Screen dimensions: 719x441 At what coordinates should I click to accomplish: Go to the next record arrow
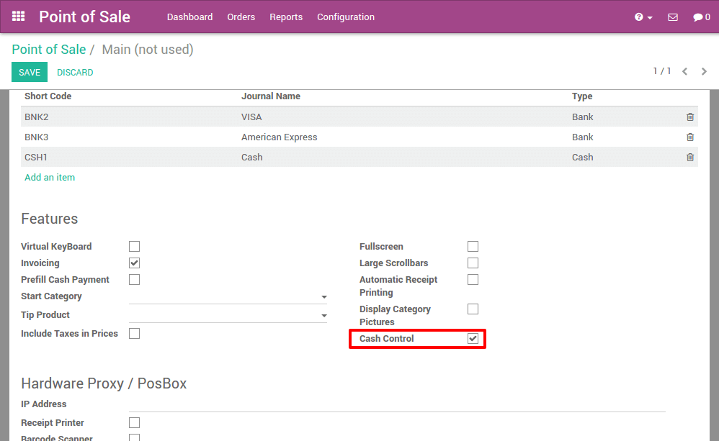pos(704,71)
